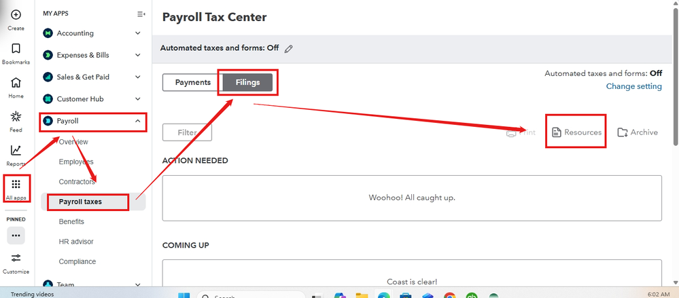Image resolution: width=679 pixels, height=298 pixels.
Task: Click the 6:02 AM taskbar clock
Action: (658, 294)
